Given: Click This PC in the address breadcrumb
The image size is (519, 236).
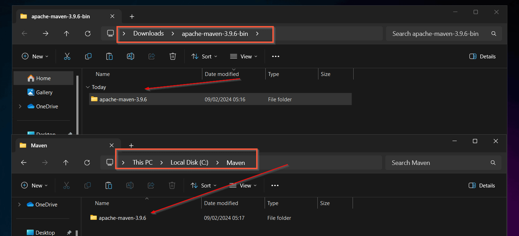Looking at the screenshot, I should pos(143,162).
